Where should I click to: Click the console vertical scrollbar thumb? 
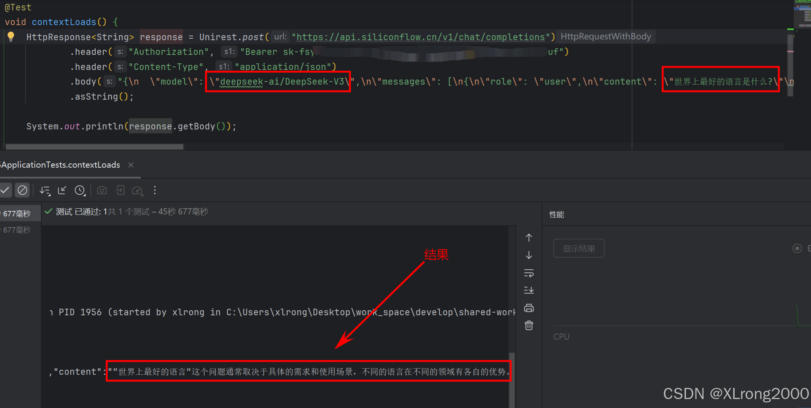pyautogui.click(x=512, y=380)
